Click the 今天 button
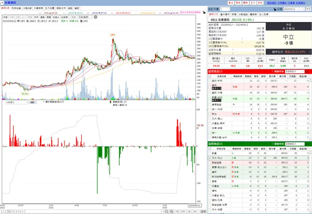The height and width of the screenshot is (214, 312). (308, 9)
